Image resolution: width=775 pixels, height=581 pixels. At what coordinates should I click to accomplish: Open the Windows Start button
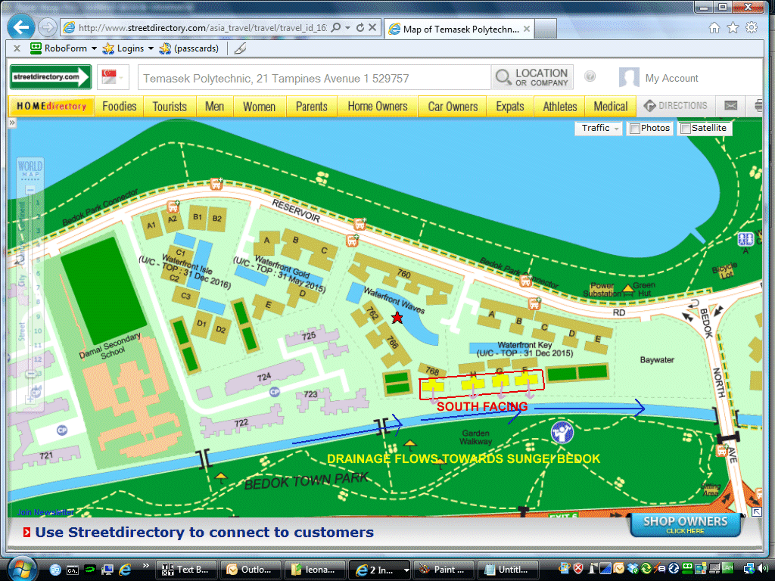pos(22,569)
